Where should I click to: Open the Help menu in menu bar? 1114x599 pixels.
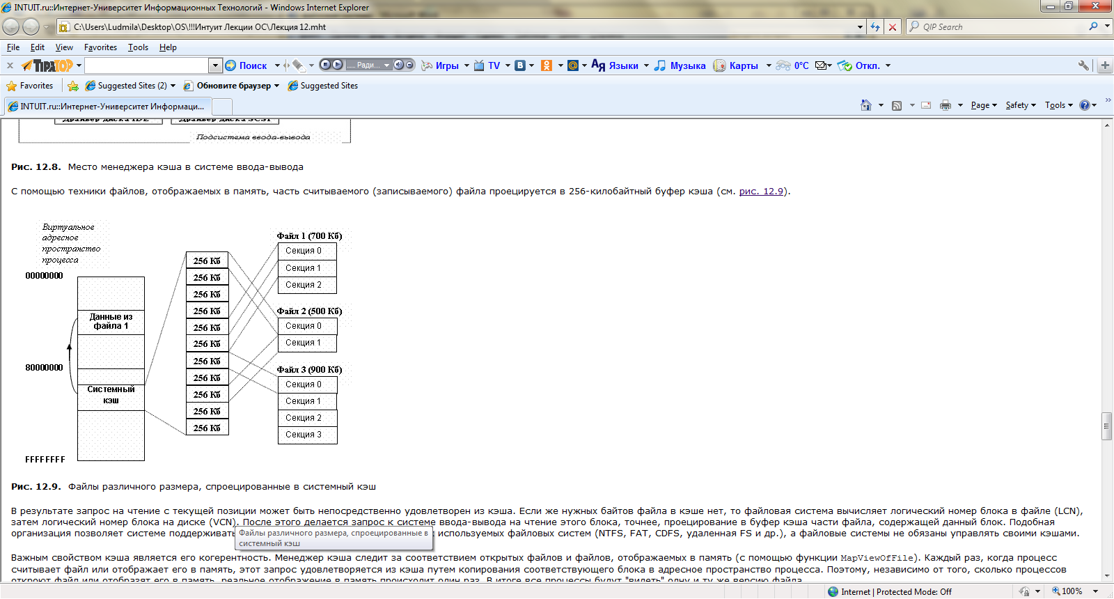pyautogui.click(x=168, y=47)
